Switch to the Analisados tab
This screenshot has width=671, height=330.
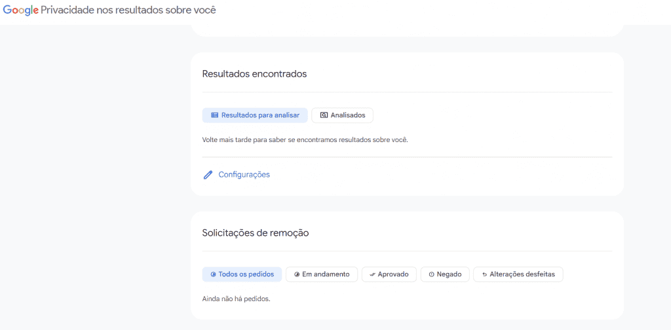[x=342, y=115]
